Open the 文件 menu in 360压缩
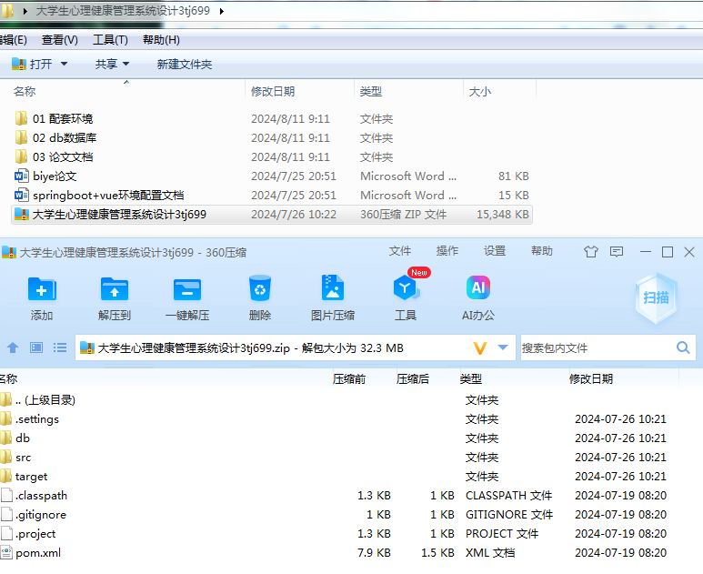The image size is (703, 574). point(400,251)
